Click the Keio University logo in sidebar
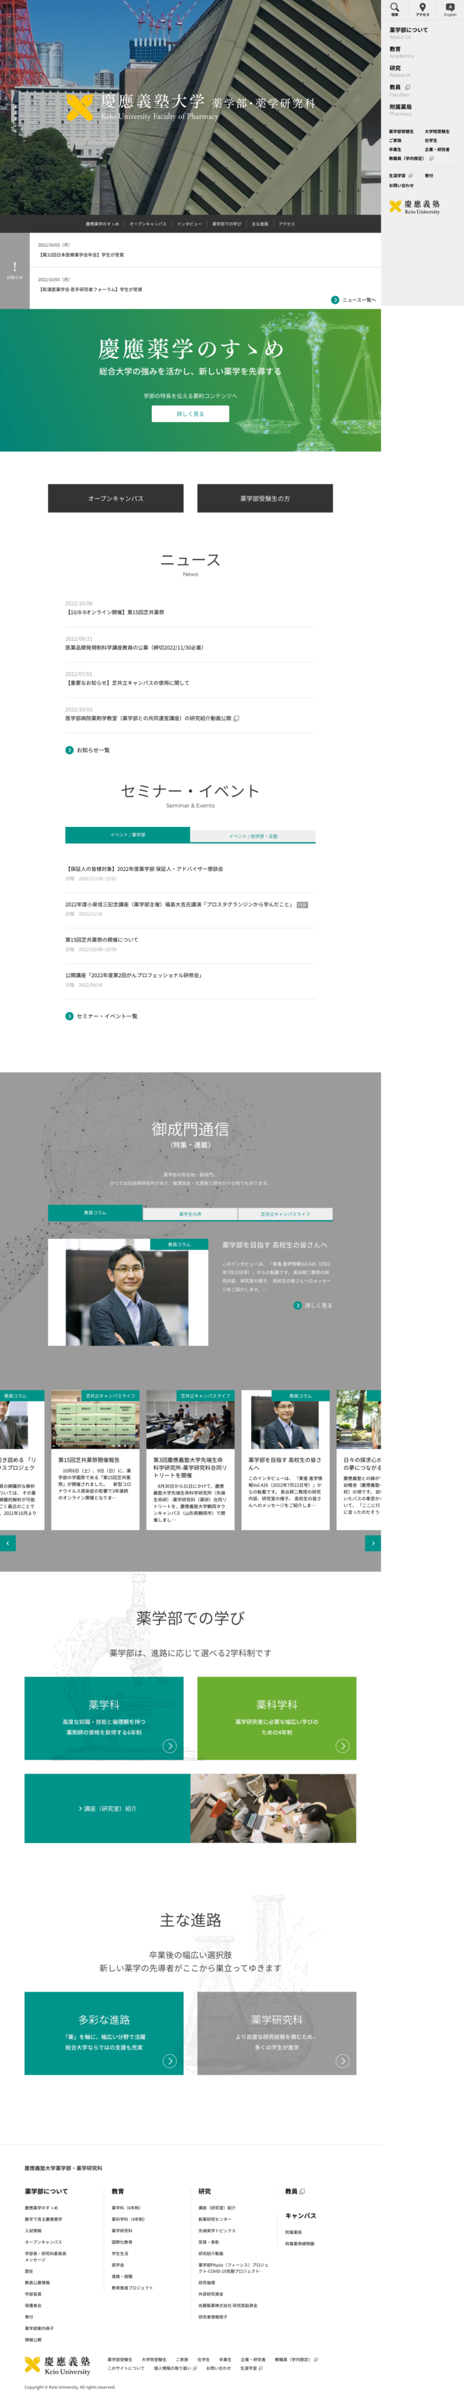This screenshot has height=2397, width=464. pos(414,207)
